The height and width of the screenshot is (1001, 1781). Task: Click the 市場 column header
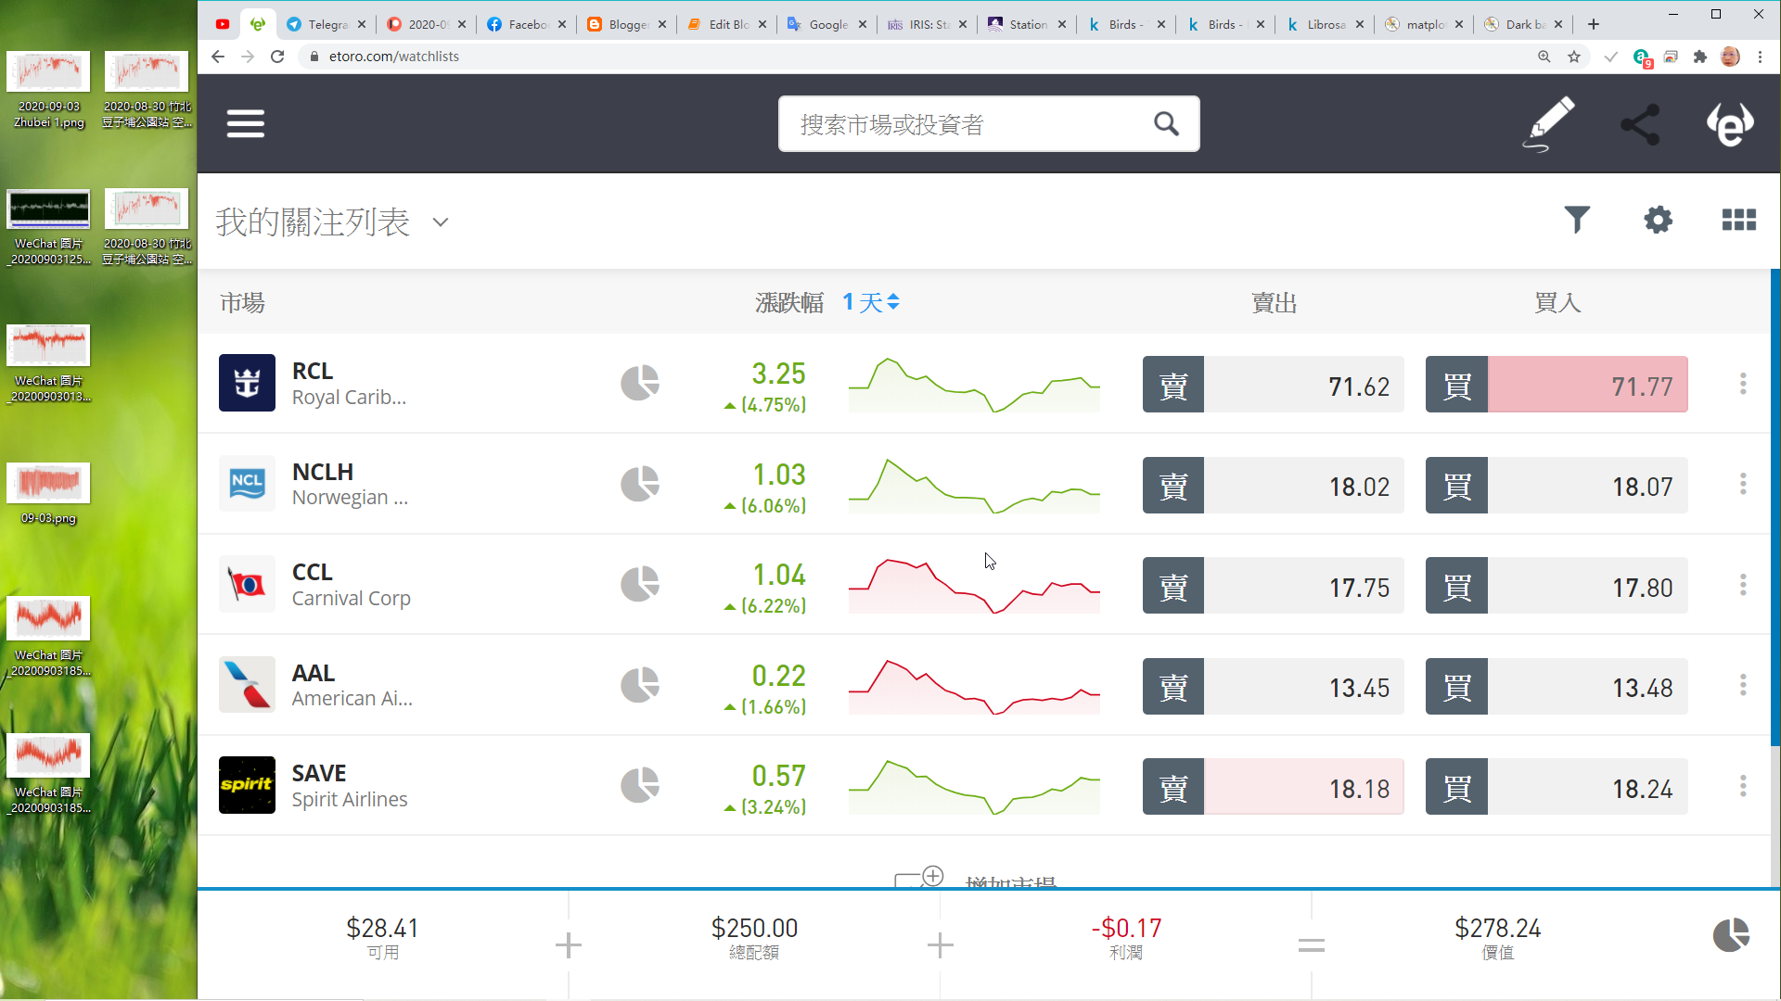(242, 302)
